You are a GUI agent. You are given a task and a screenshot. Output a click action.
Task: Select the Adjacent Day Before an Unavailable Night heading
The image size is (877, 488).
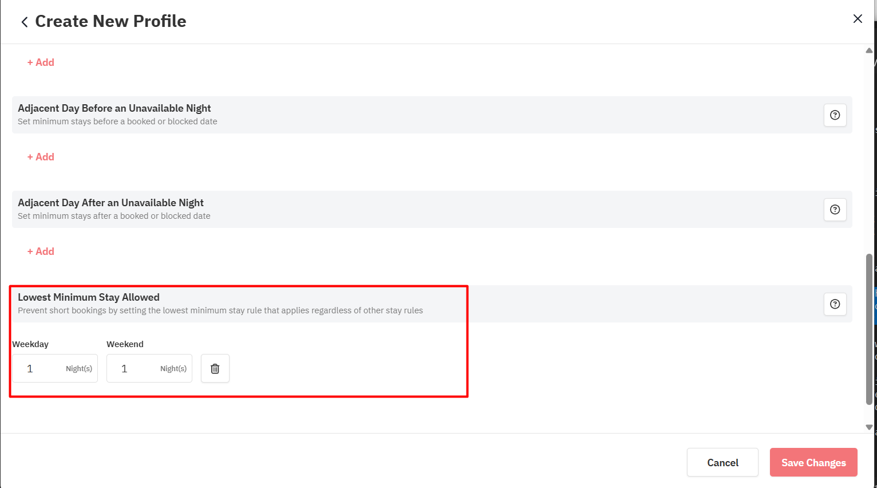tap(114, 108)
